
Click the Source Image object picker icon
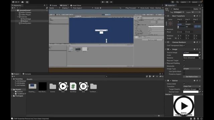[200, 53]
